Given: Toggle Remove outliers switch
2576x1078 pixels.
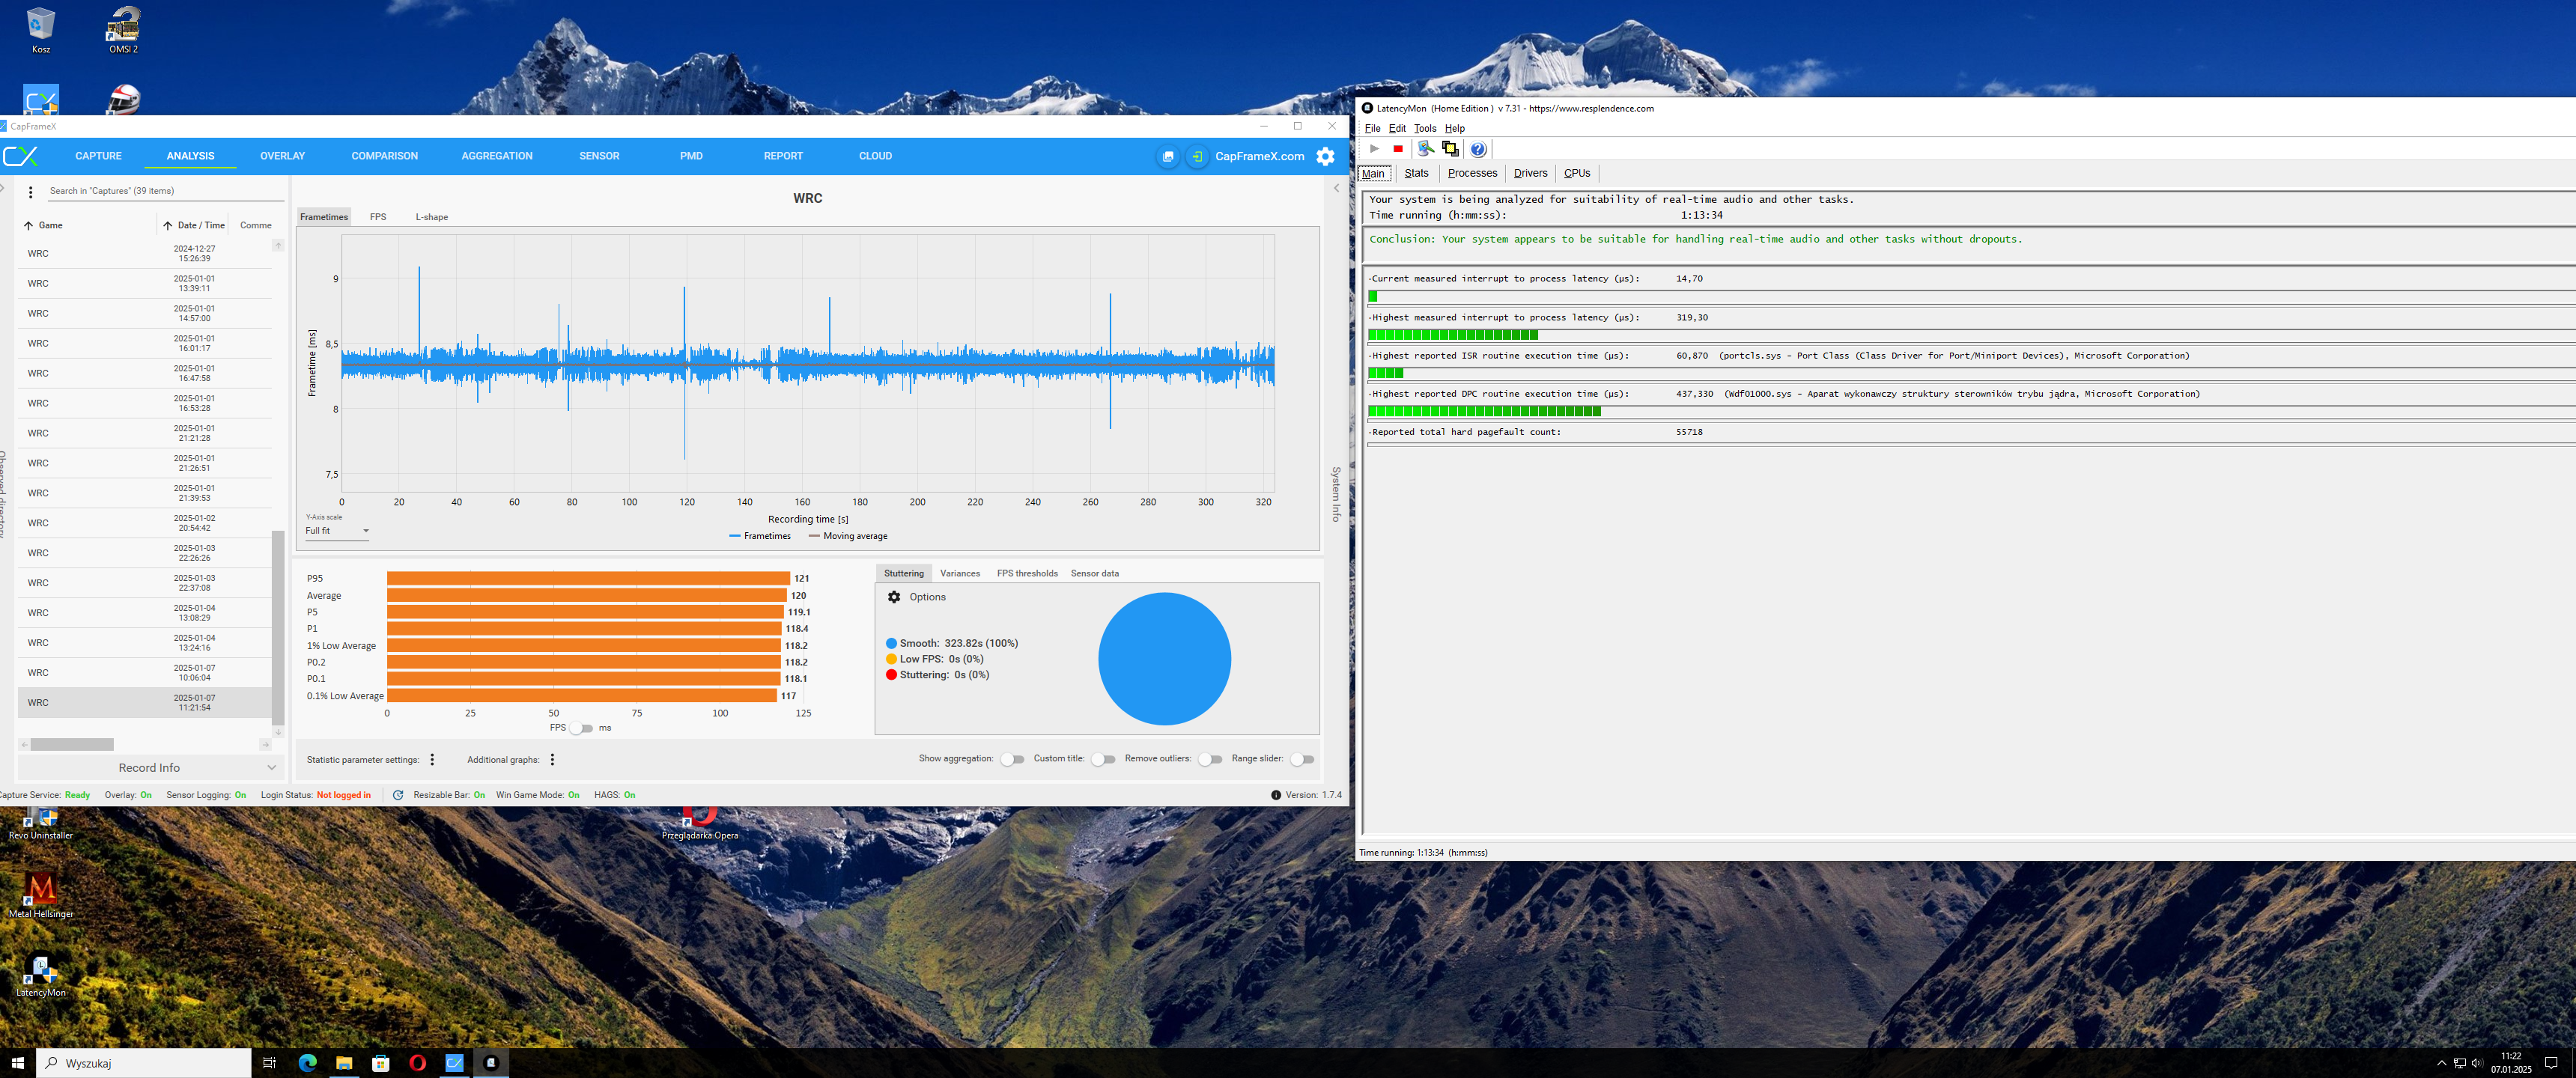Looking at the screenshot, I should (x=1210, y=759).
